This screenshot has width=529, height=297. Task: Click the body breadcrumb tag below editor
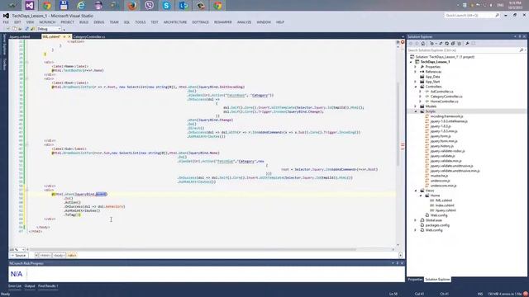(x=59, y=256)
